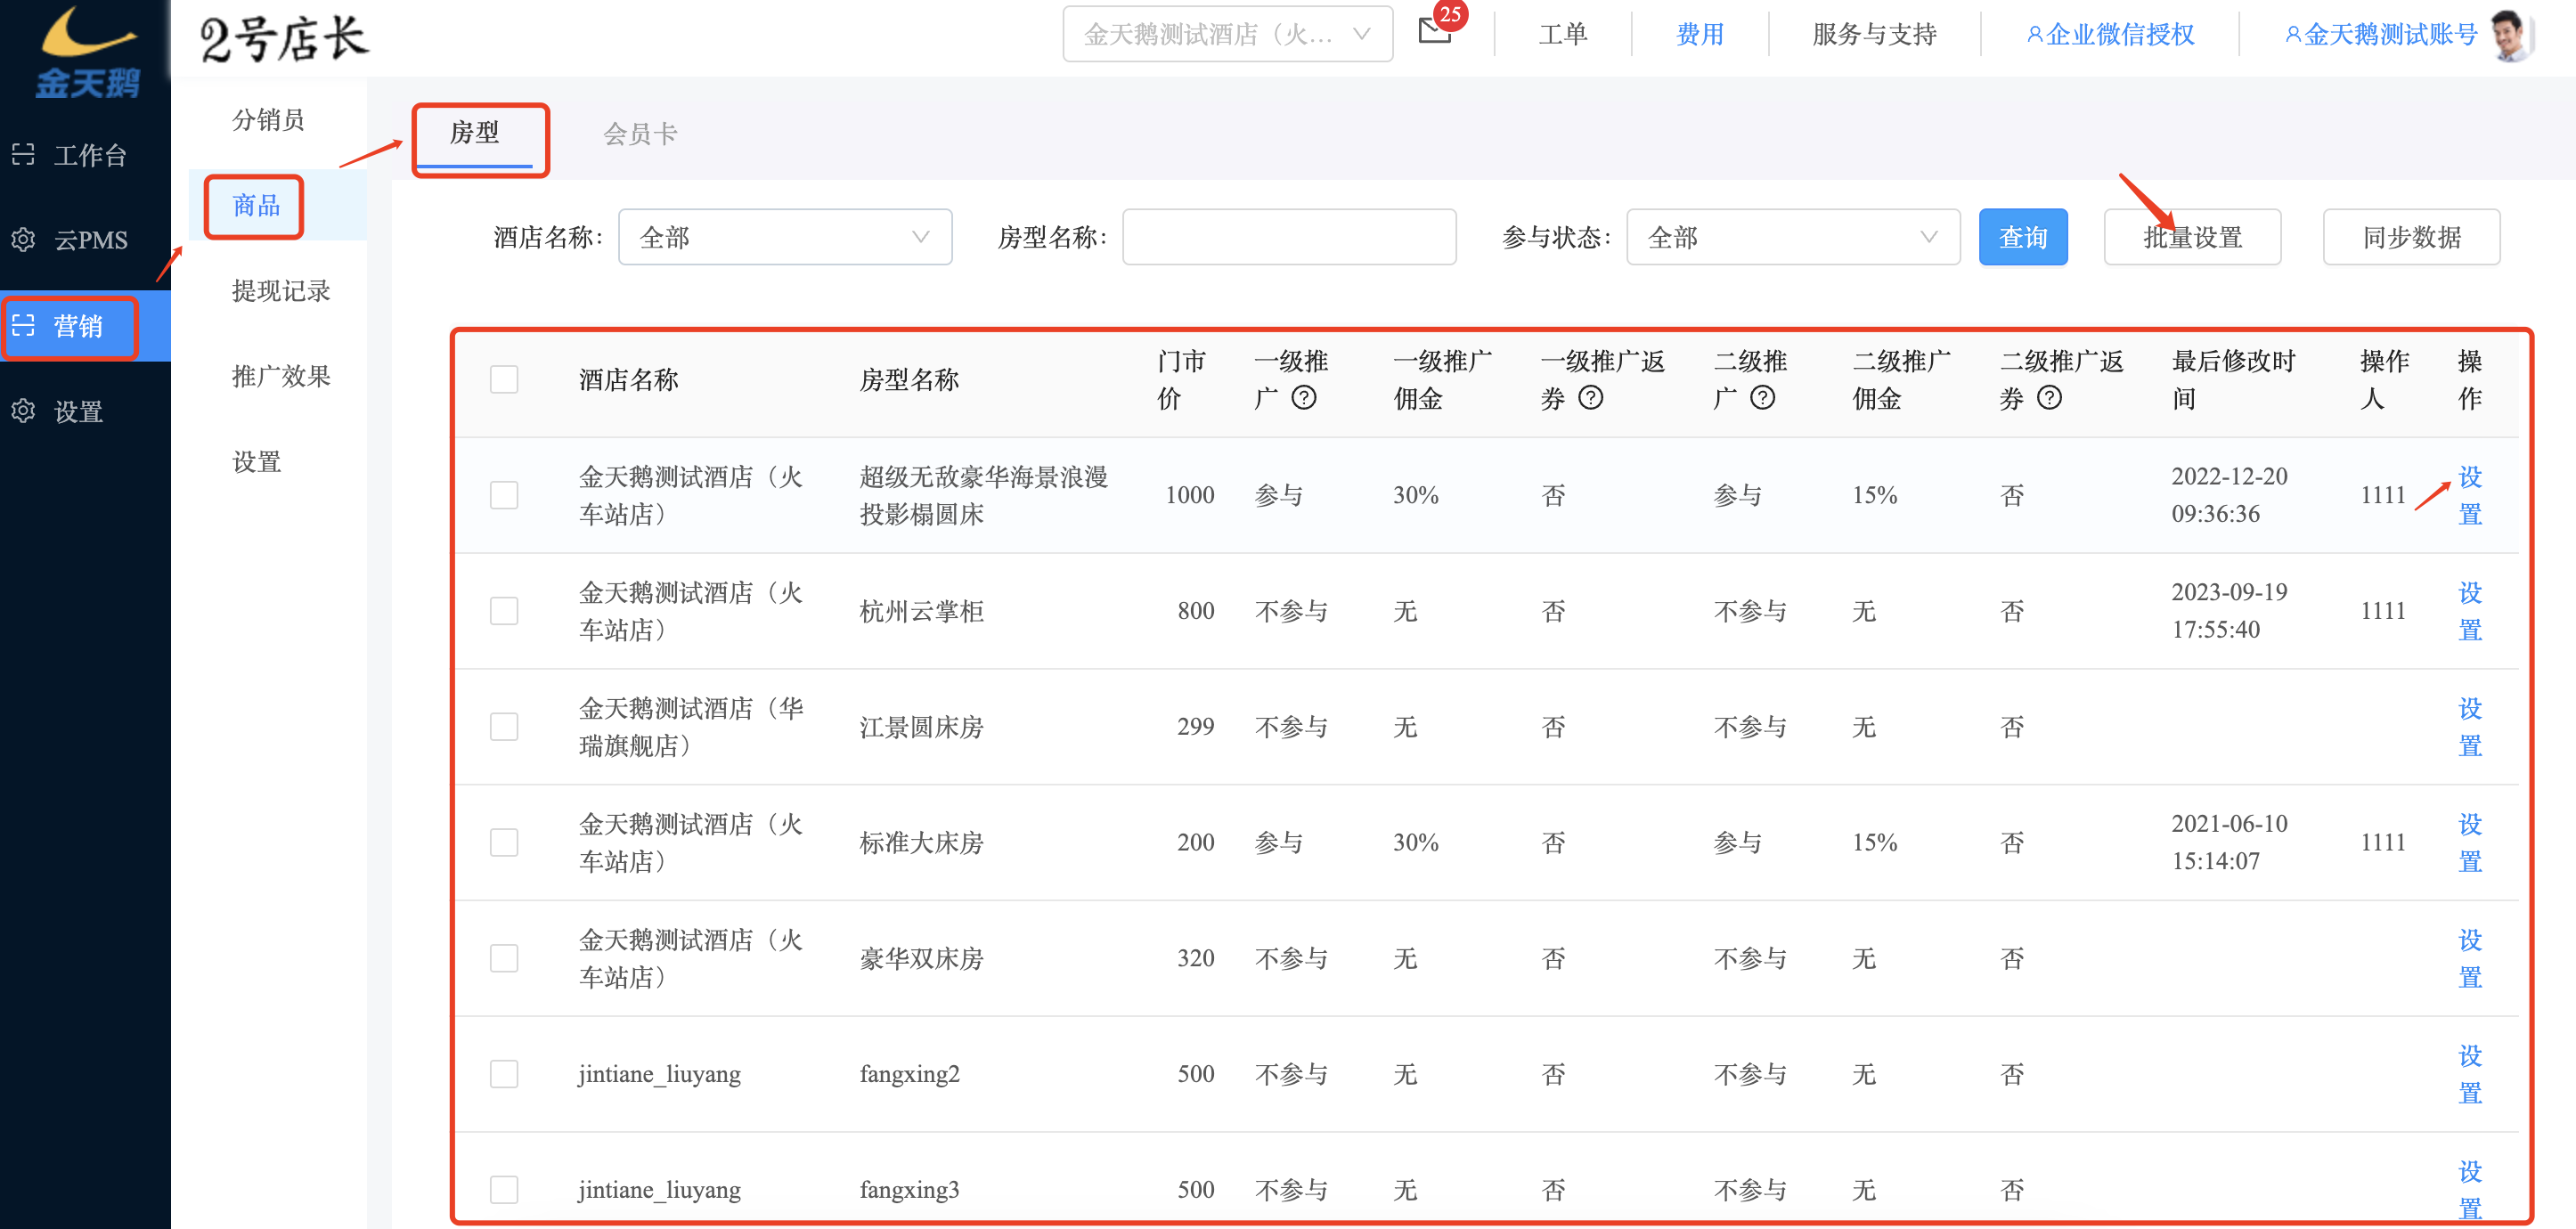Image resolution: width=2576 pixels, height=1229 pixels.
Task: Focus the 房型名称 text input
Action: click(x=1289, y=237)
